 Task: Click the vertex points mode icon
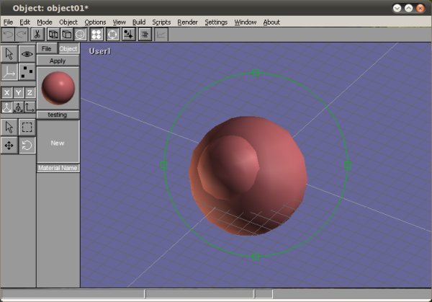[27, 72]
